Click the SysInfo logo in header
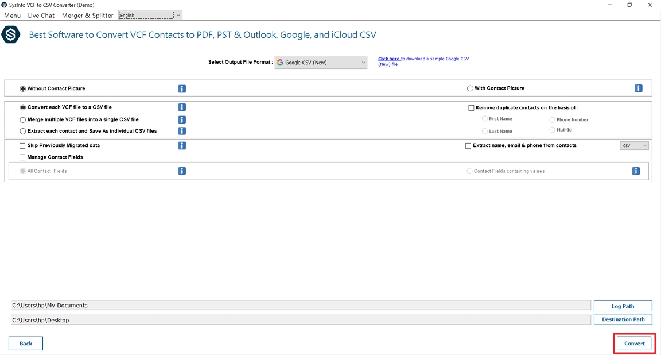The width and height of the screenshot is (661, 355). point(10,34)
